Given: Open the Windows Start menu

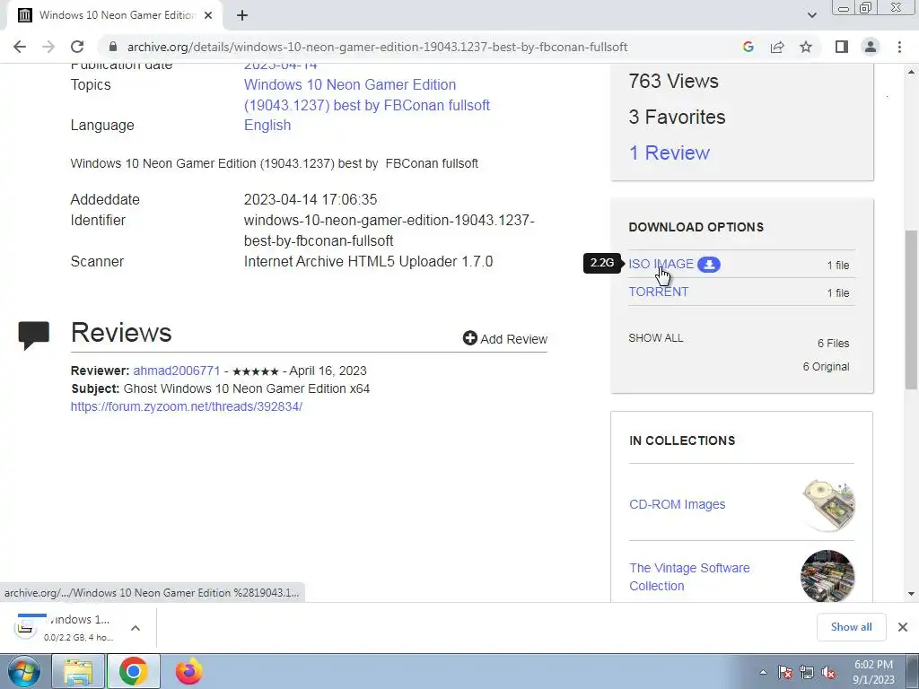Looking at the screenshot, I should pos(24,671).
